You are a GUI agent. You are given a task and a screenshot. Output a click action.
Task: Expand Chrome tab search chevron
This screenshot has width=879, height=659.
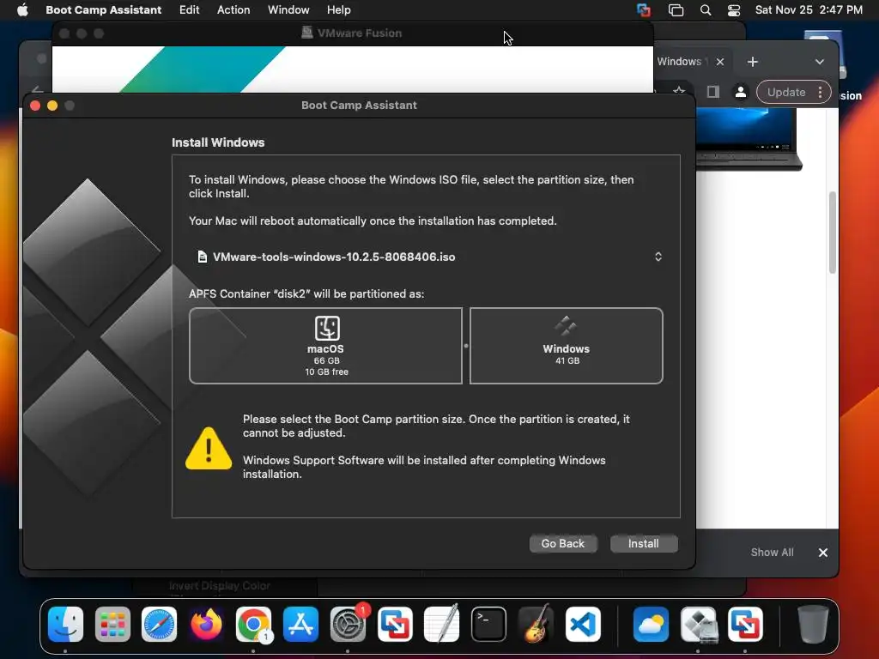820,62
